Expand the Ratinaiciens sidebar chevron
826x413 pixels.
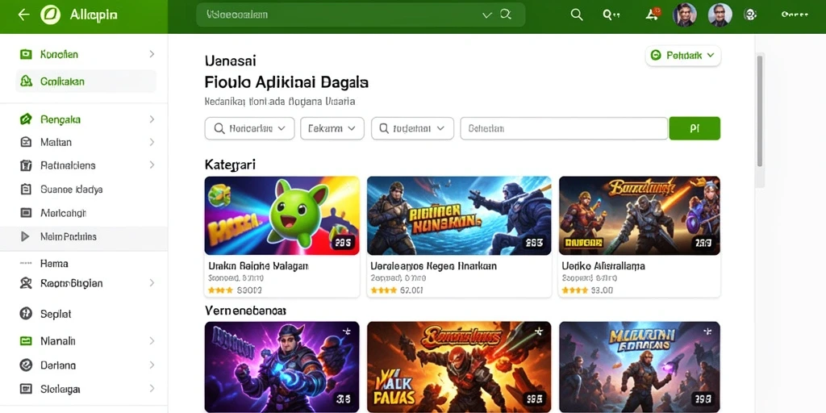click(x=152, y=165)
